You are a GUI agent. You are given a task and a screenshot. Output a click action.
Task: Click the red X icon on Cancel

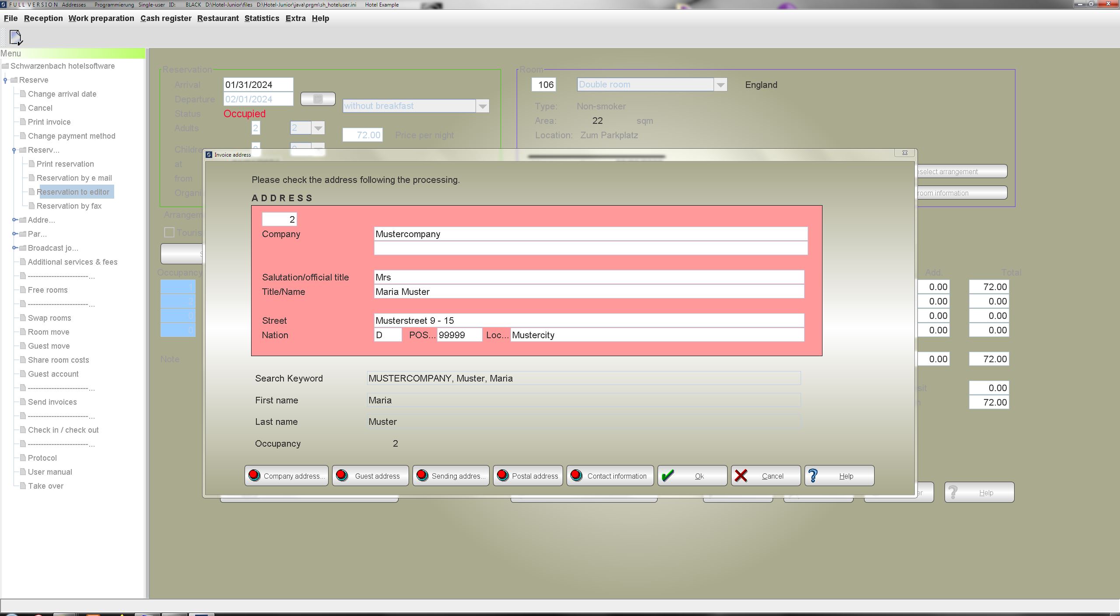click(741, 476)
